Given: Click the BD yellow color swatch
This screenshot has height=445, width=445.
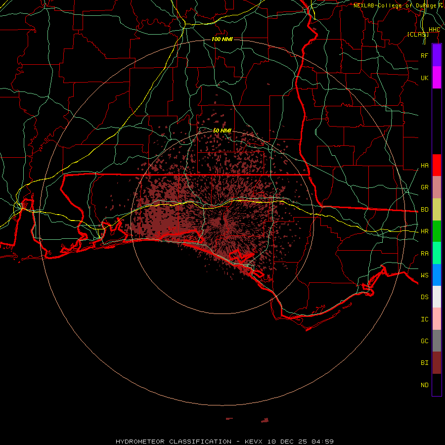Looking at the screenshot, I should point(437,210).
